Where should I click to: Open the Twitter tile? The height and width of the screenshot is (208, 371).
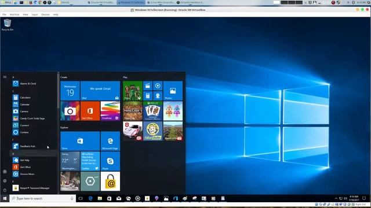click(x=90, y=161)
